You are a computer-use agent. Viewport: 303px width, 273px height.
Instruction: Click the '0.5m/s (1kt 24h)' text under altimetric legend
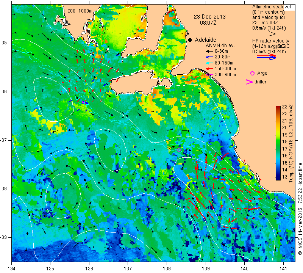click(269, 28)
